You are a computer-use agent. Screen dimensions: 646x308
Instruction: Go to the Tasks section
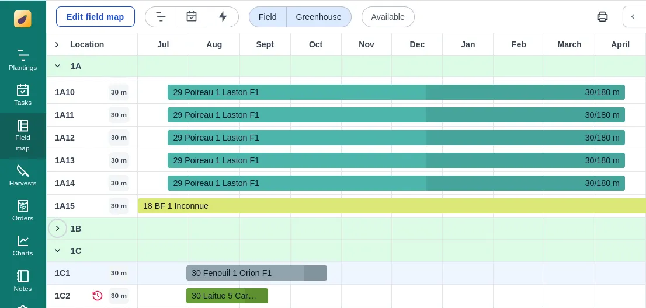[x=23, y=95]
